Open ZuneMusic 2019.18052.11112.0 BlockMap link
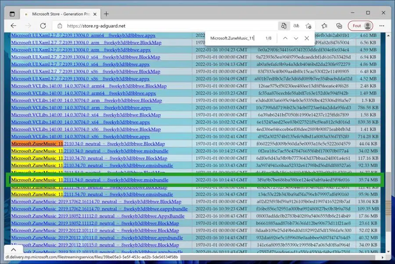Viewport: 395px width, 264px height. (x=95, y=224)
